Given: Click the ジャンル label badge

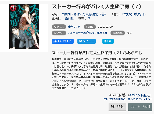Looking at the screenshot, I should tap(59, 27).
